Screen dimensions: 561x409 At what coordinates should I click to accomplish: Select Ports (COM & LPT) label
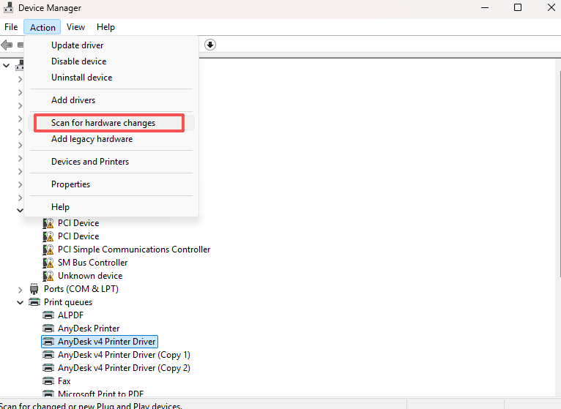(x=81, y=289)
